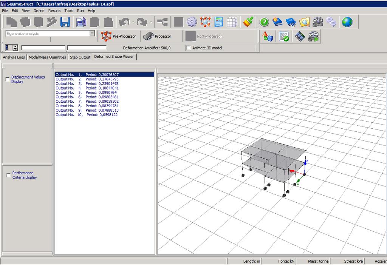387x265 pixels.
Task: Click the globe web icon
Action: click(347, 22)
